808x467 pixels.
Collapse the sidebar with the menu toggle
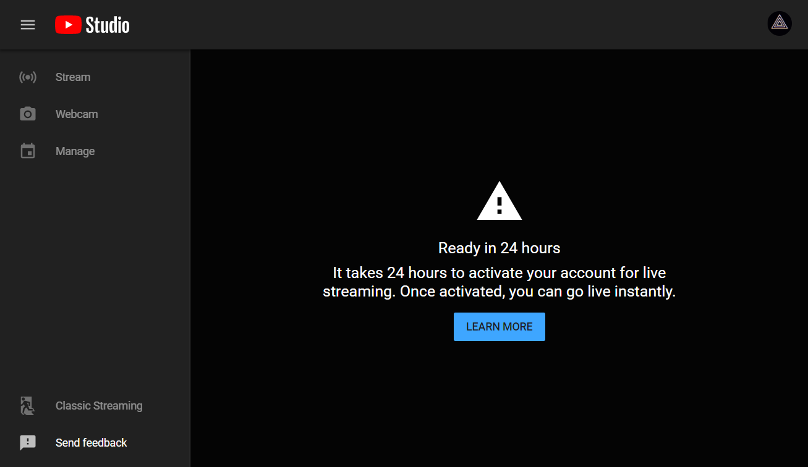pyautogui.click(x=27, y=25)
